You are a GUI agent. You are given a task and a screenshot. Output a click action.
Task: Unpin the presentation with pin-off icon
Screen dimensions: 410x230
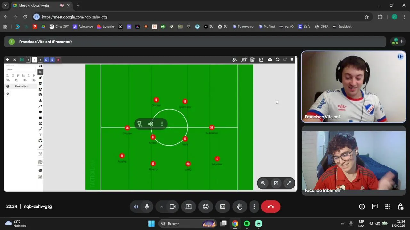(x=139, y=124)
